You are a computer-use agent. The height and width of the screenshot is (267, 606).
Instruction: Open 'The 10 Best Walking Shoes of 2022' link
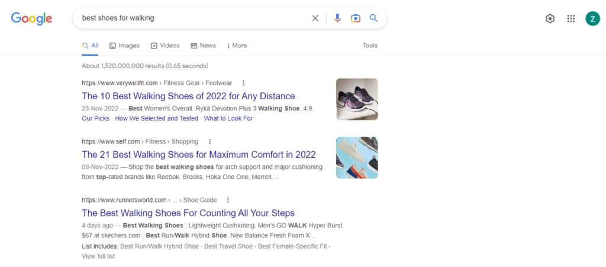pyautogui.click(x=188, y=96)
